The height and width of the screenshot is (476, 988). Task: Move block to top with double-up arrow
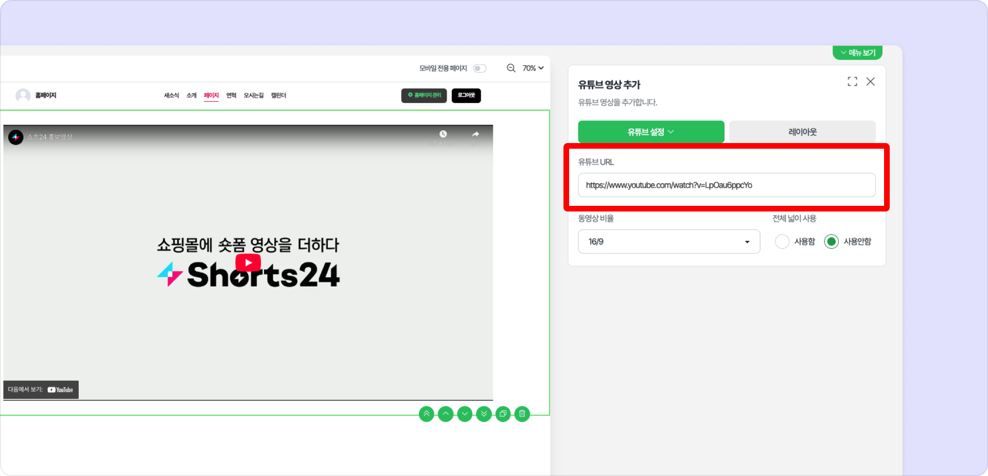coord(427,414)
